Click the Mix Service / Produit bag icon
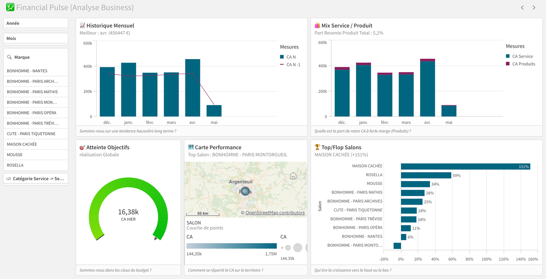 pyautogui.click(x=317, y=26)
